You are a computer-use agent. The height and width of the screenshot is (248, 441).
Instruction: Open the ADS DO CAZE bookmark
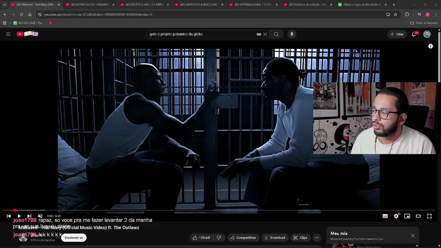pos(29,23)
